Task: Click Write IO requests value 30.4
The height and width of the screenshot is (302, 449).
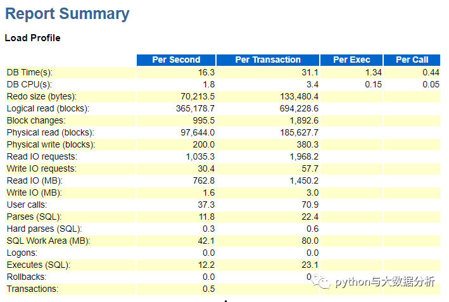Action: coord(206,168)
